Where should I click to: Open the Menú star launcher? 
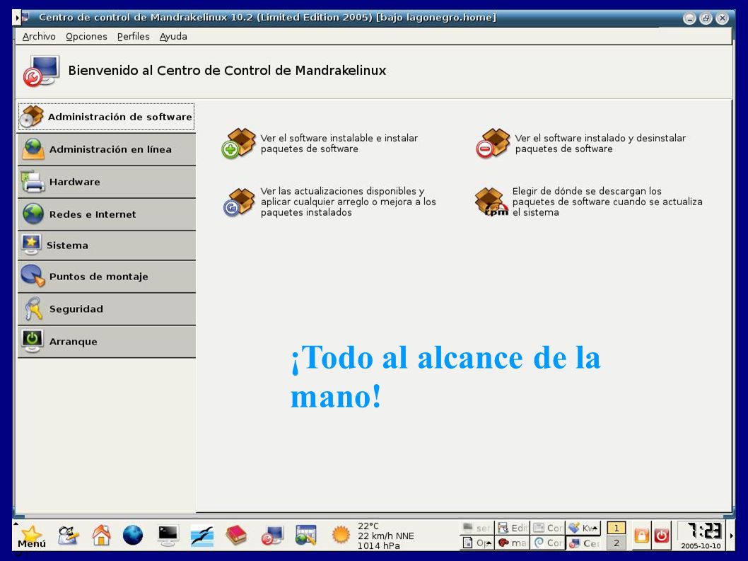click(32, 536)
